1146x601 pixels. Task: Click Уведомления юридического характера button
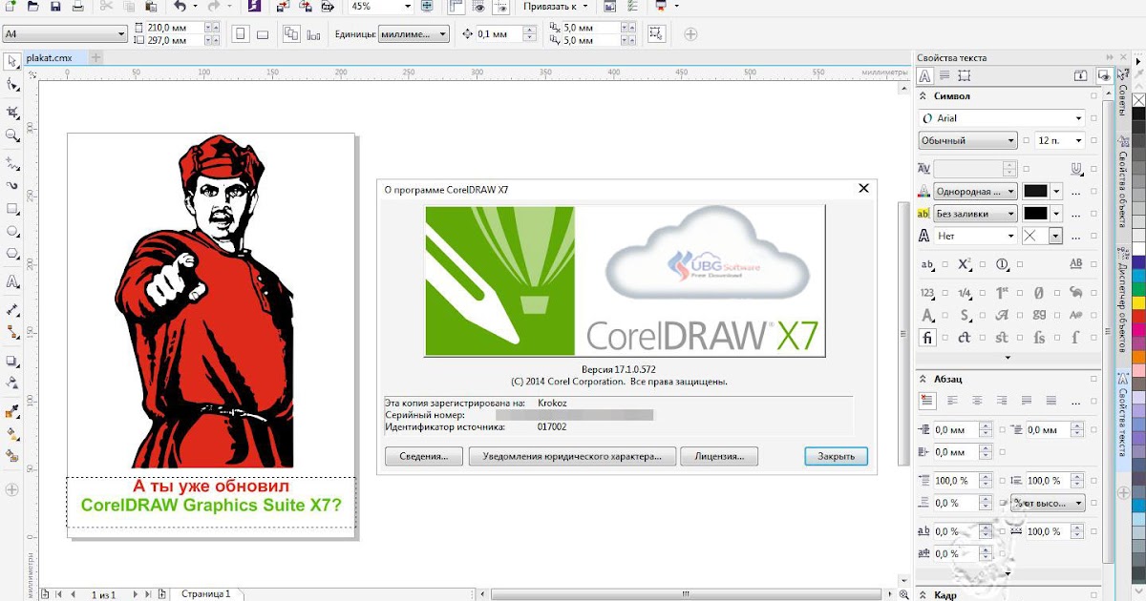[572, 457]
